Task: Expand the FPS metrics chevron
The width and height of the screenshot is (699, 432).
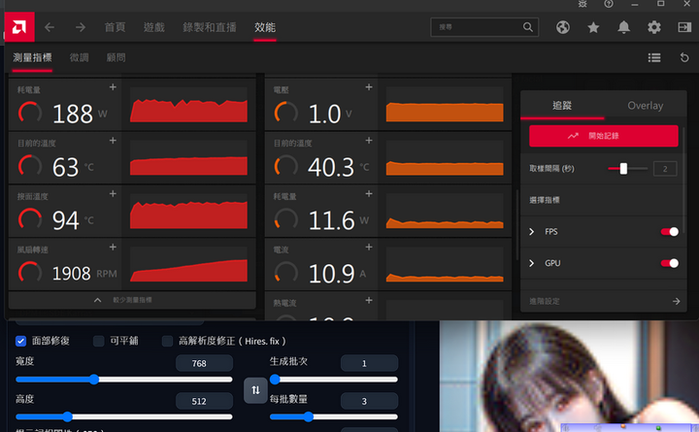Action: tap(531, 231)
